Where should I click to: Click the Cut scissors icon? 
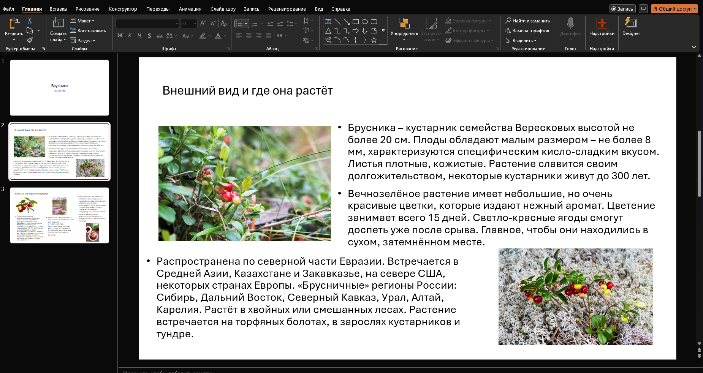tap(30, 21)
